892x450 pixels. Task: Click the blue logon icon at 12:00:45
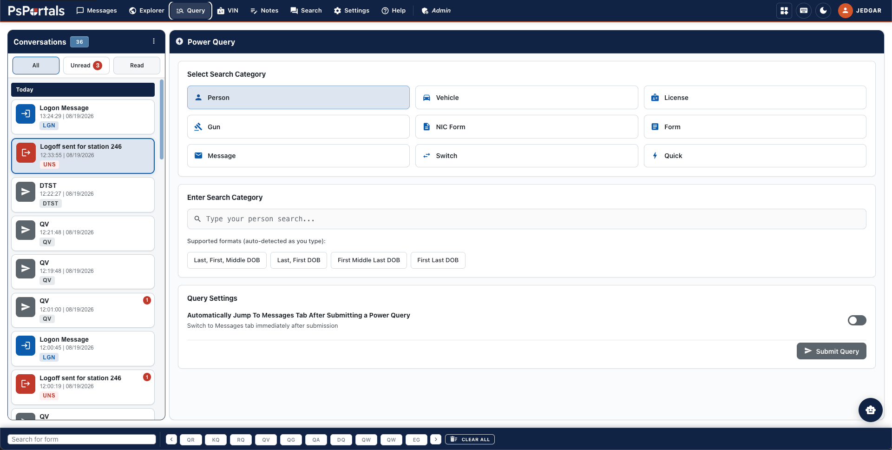(26, 345)
